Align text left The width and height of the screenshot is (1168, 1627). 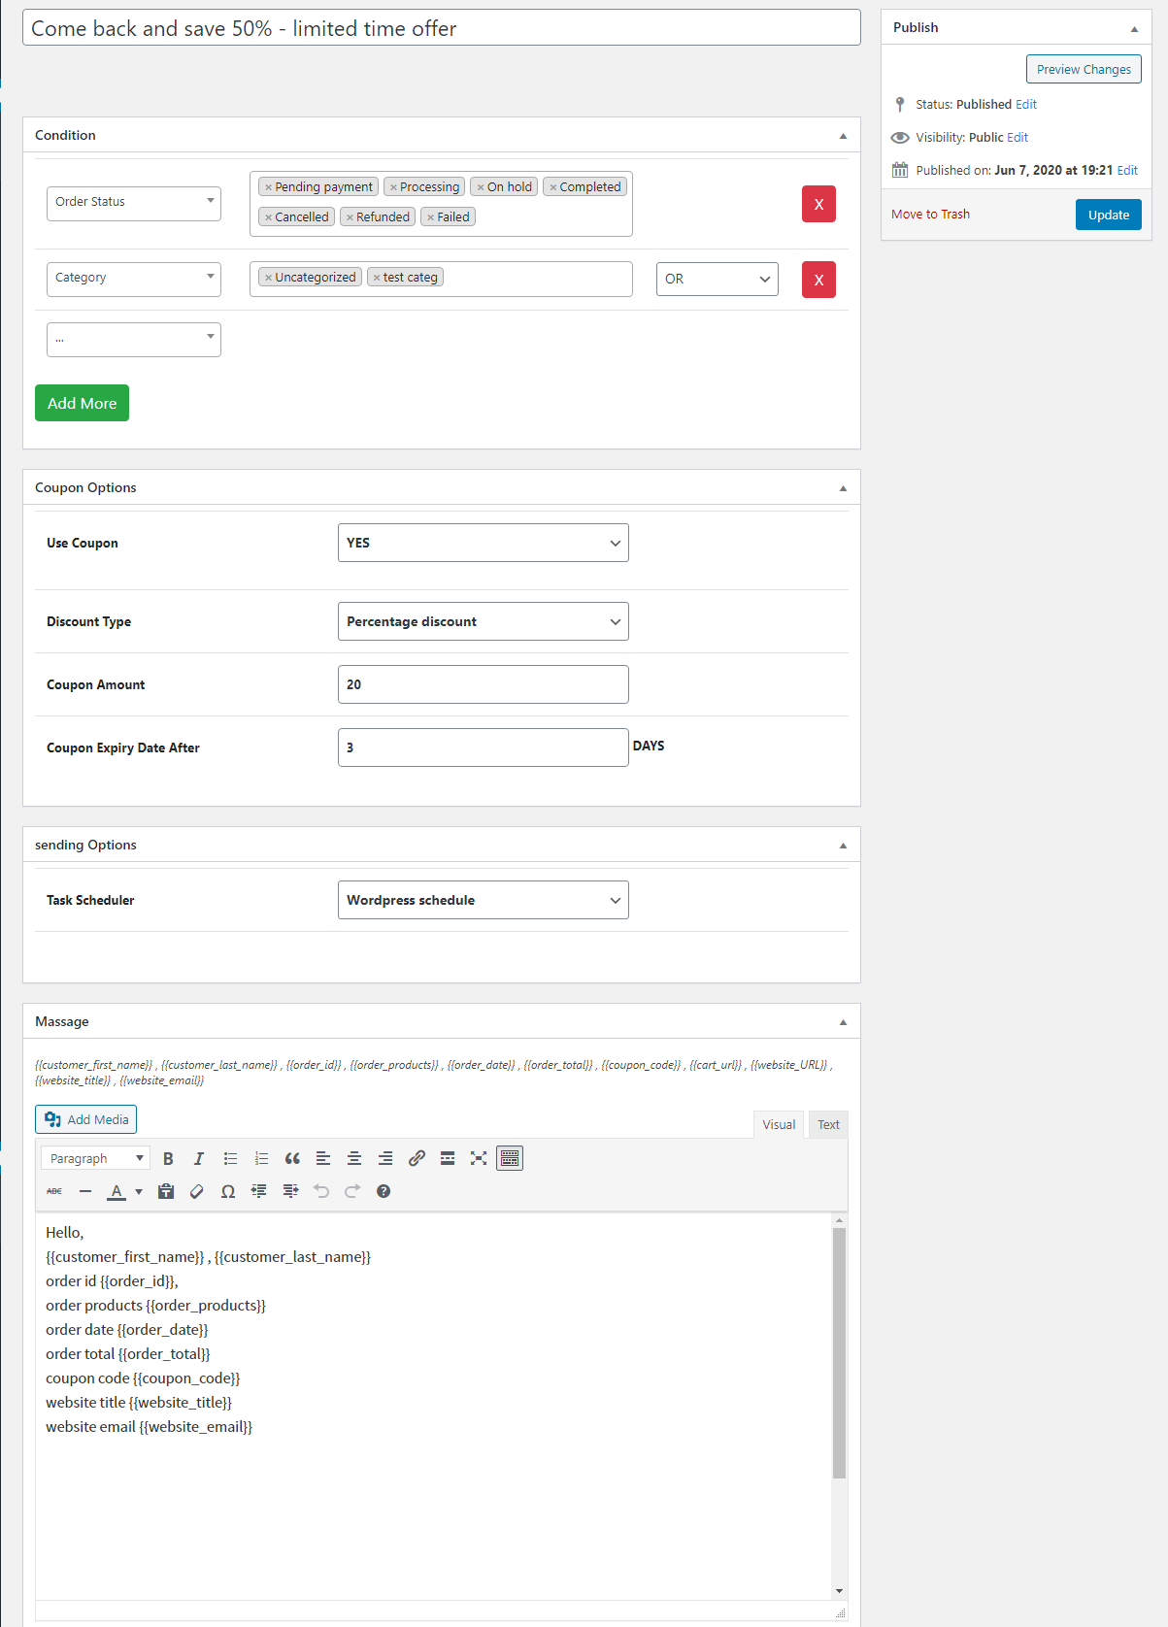323,1158
